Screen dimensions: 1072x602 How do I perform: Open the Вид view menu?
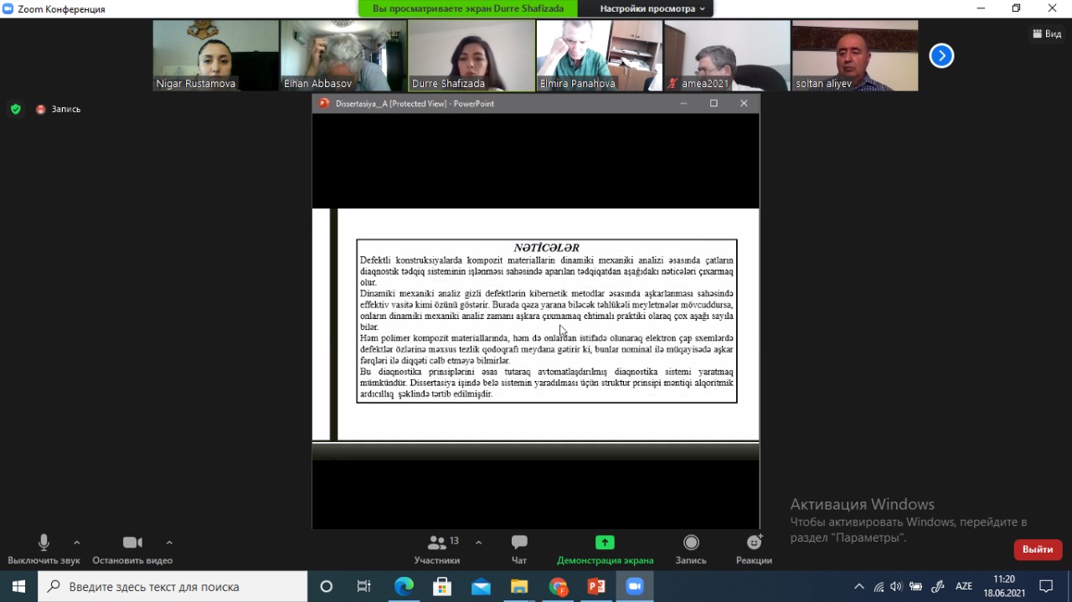coord(1047,33)
